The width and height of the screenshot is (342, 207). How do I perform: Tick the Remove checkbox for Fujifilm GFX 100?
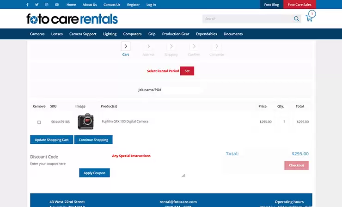pyautogui.click(x=39, y=122)
